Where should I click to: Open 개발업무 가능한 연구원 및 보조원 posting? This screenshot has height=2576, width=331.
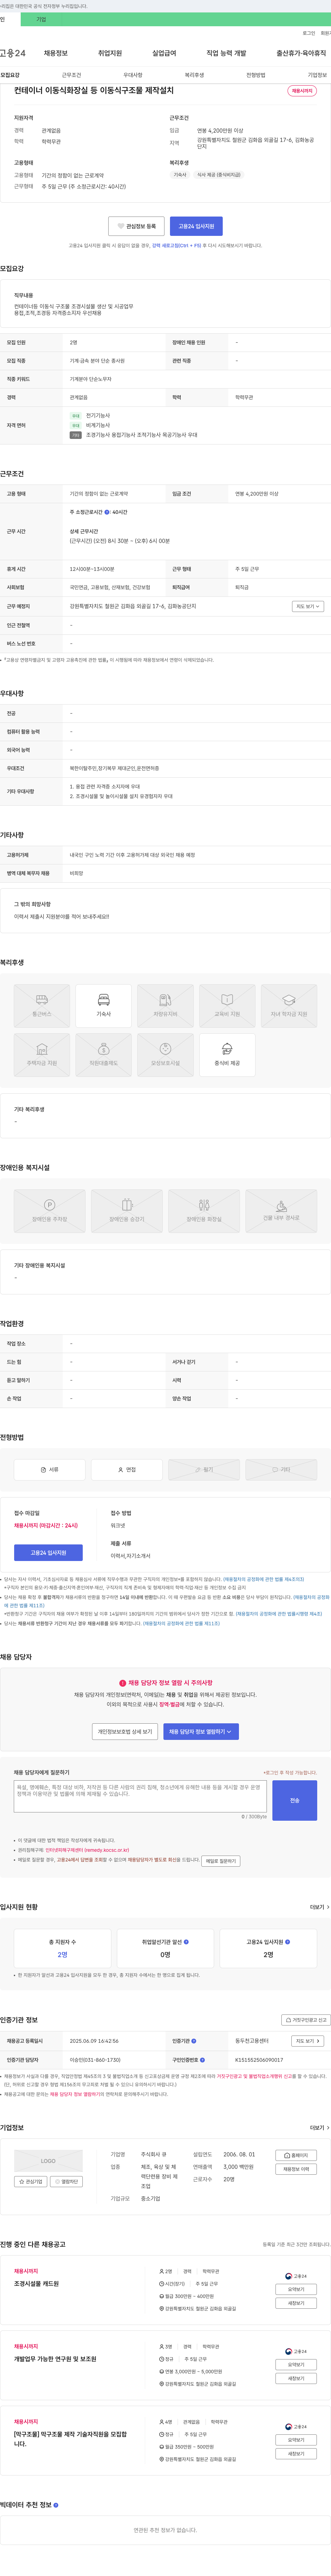point(55,2359)
